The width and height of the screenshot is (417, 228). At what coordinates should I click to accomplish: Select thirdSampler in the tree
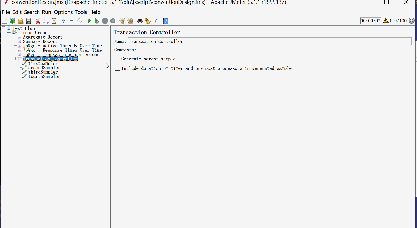(x=43, y=72)
